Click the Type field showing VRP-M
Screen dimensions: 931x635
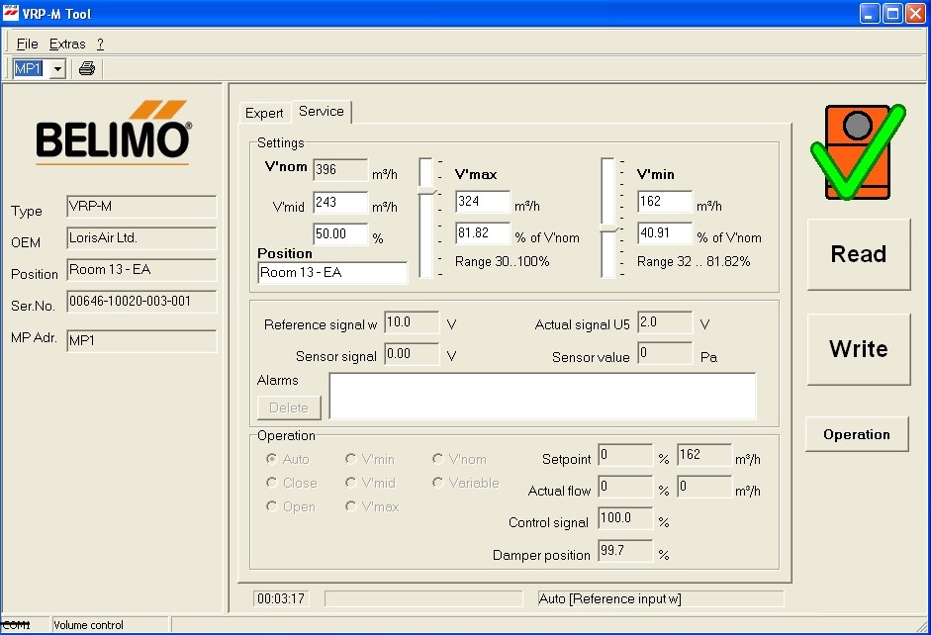coord(141,207)
